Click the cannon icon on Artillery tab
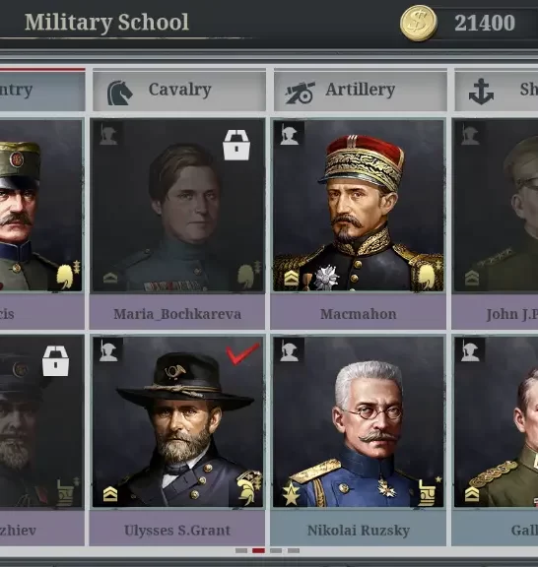 tap(300, 93)
